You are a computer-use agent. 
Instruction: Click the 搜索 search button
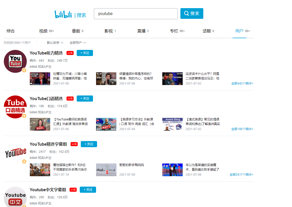pyautogui.click(x=192, y=13)
